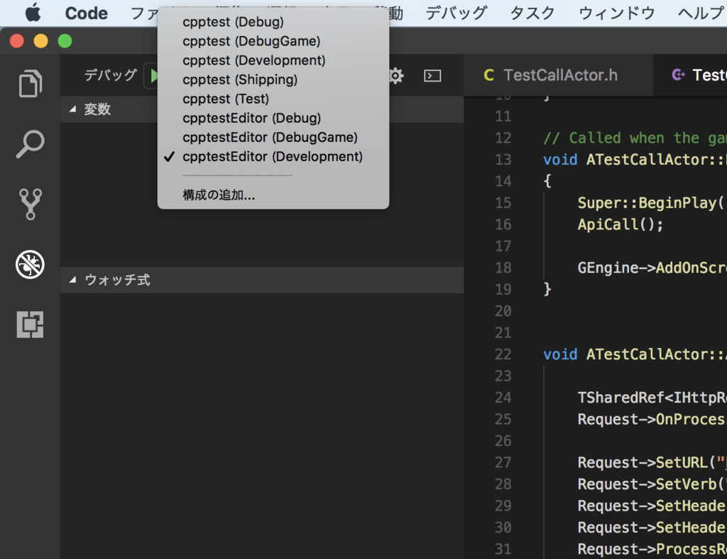This screenshot has height=559, width=727.
Task: Open the Extensions view
Action: (x=30, y=325)
